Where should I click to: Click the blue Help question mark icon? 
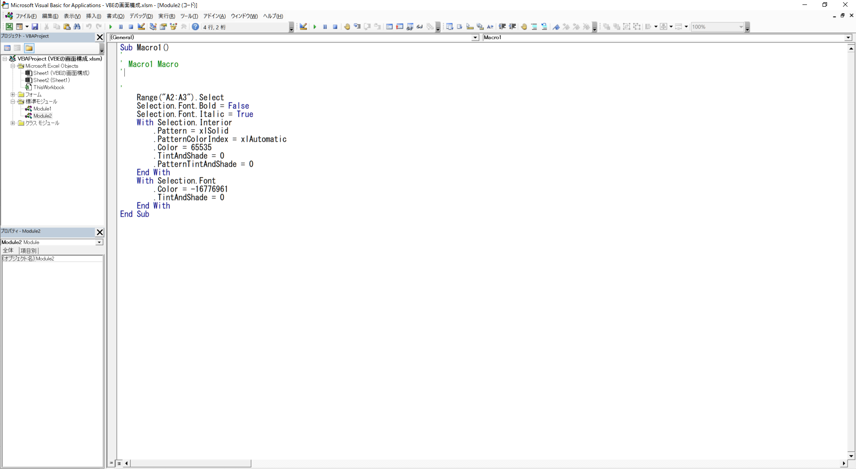(195, 27)
